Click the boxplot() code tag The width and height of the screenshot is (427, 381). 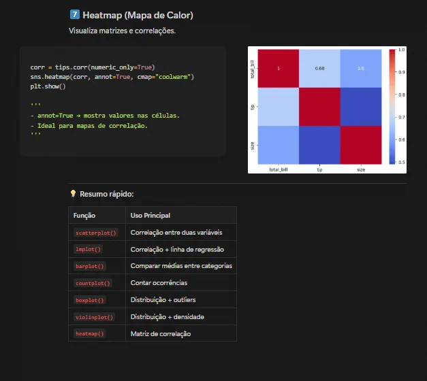90,300
